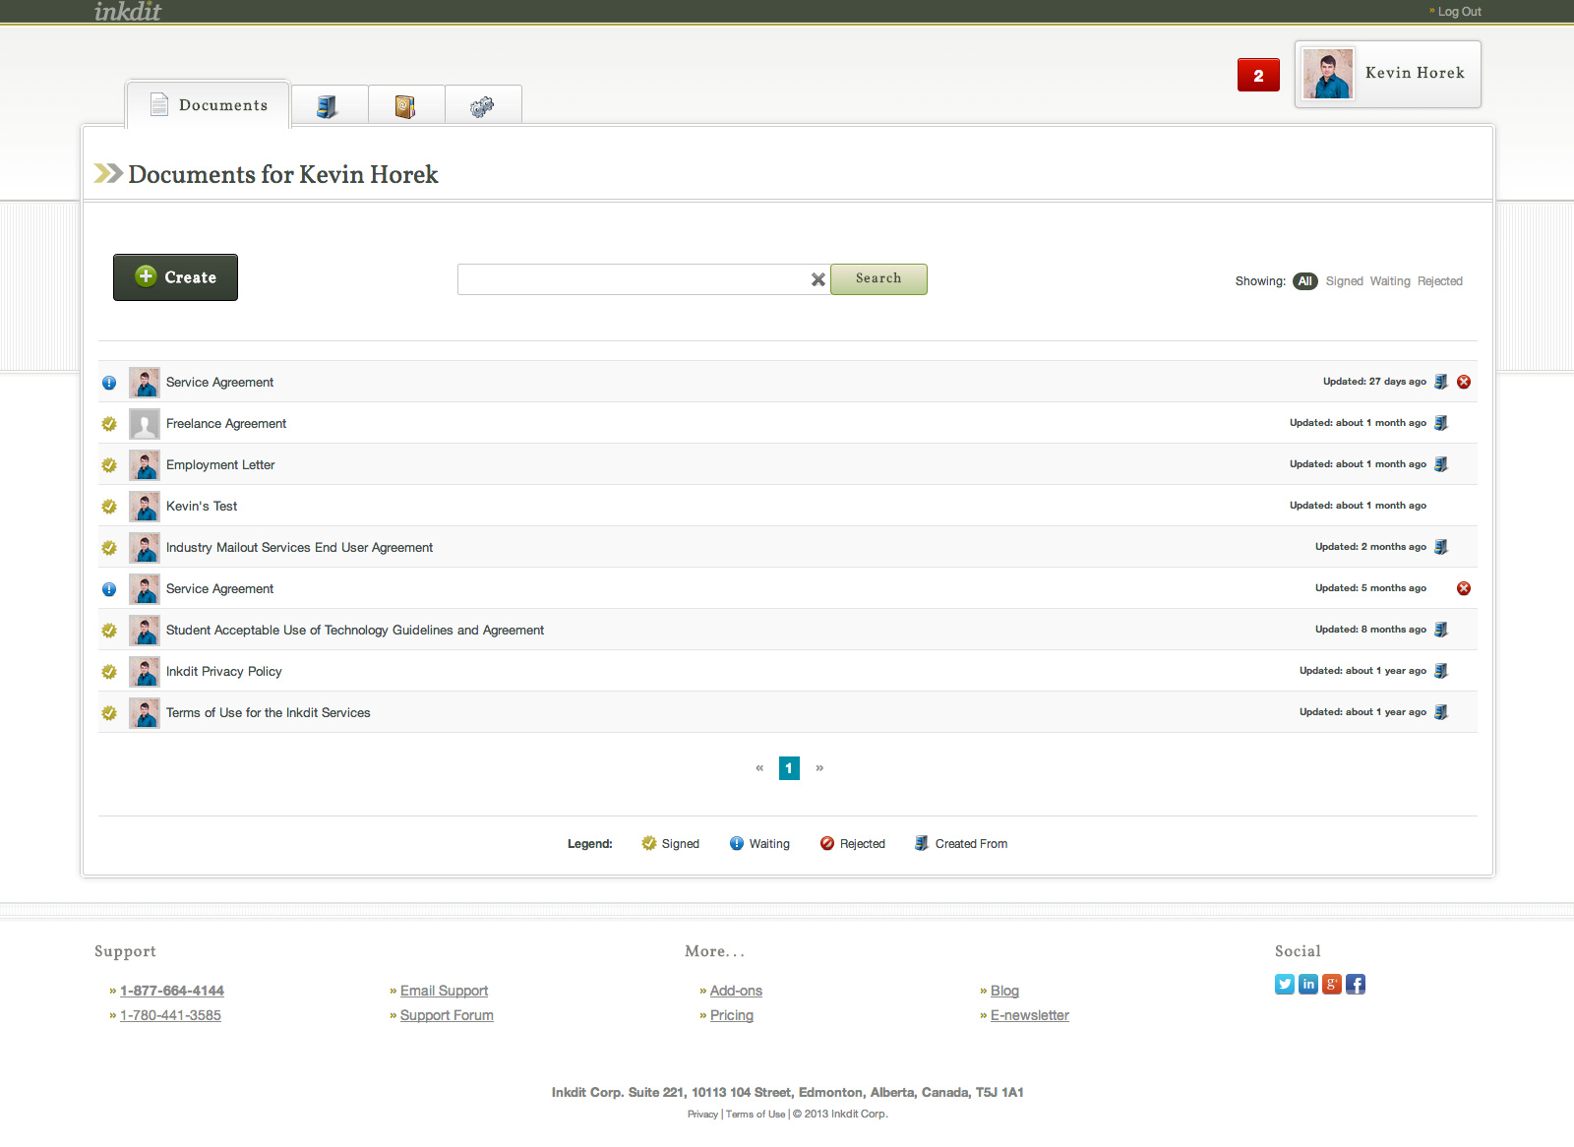The height and width of the screenshot is (1147, 1574).
Task: Clear the search field with the X icon
Action: (x=817, y=279)
